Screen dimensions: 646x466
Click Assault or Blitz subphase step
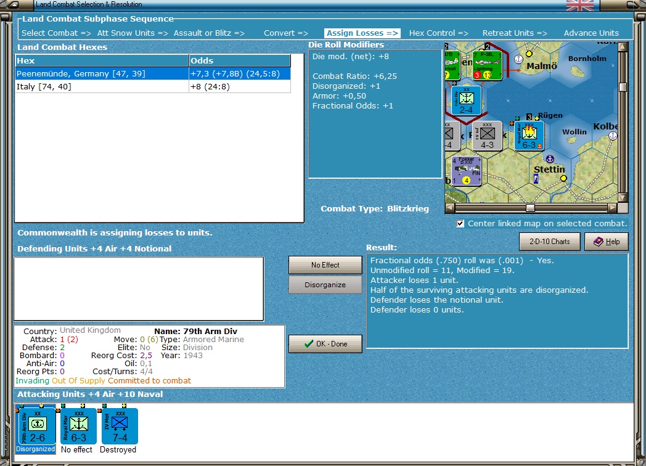point(209,33)
